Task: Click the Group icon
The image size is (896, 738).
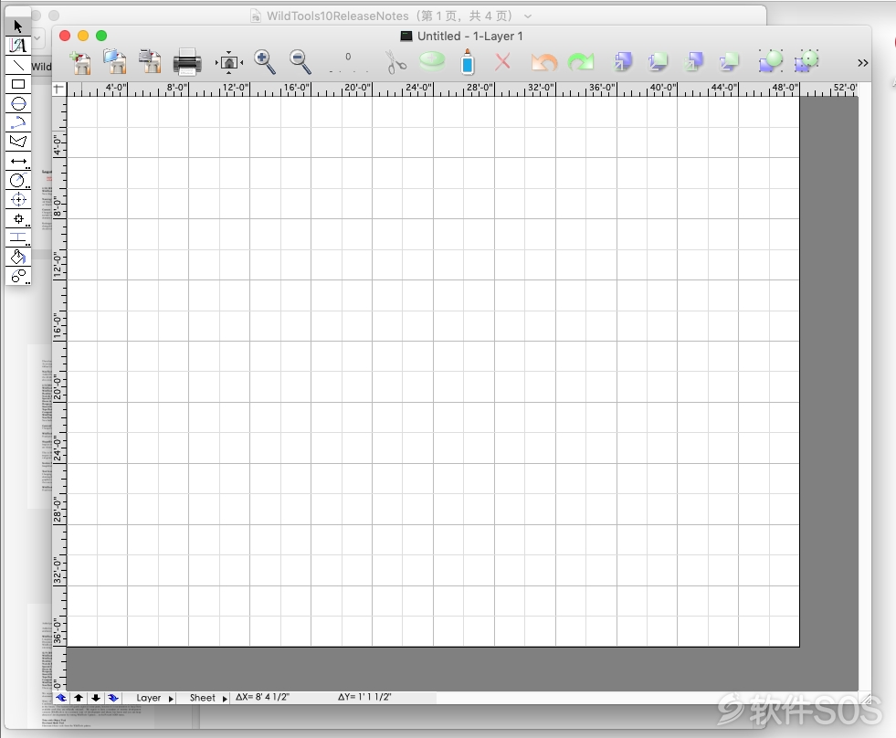Action: click(x=770, y=60)
